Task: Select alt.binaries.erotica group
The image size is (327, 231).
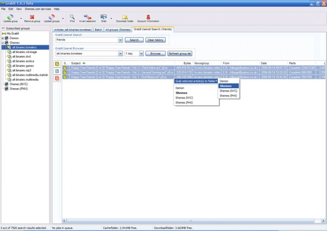Action: (x=23, y=61)
